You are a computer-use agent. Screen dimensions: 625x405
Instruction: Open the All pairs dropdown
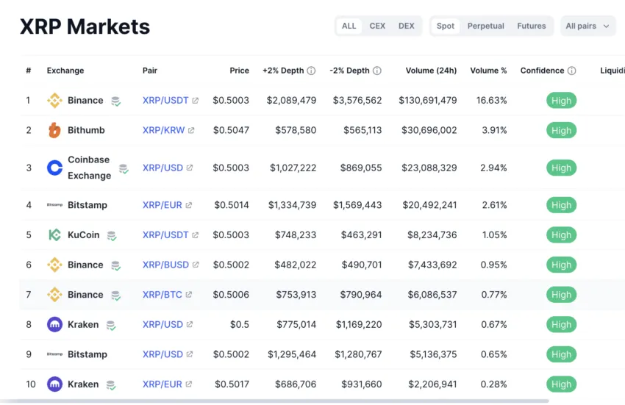click(587, 26)
